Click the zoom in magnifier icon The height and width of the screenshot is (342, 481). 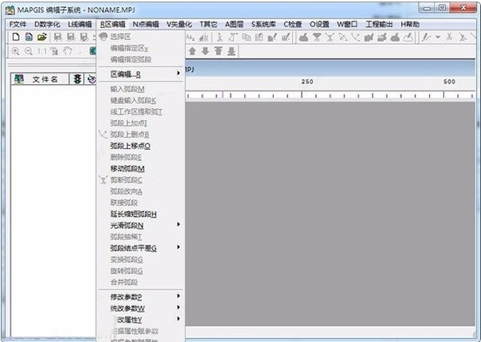coord(15,51)
